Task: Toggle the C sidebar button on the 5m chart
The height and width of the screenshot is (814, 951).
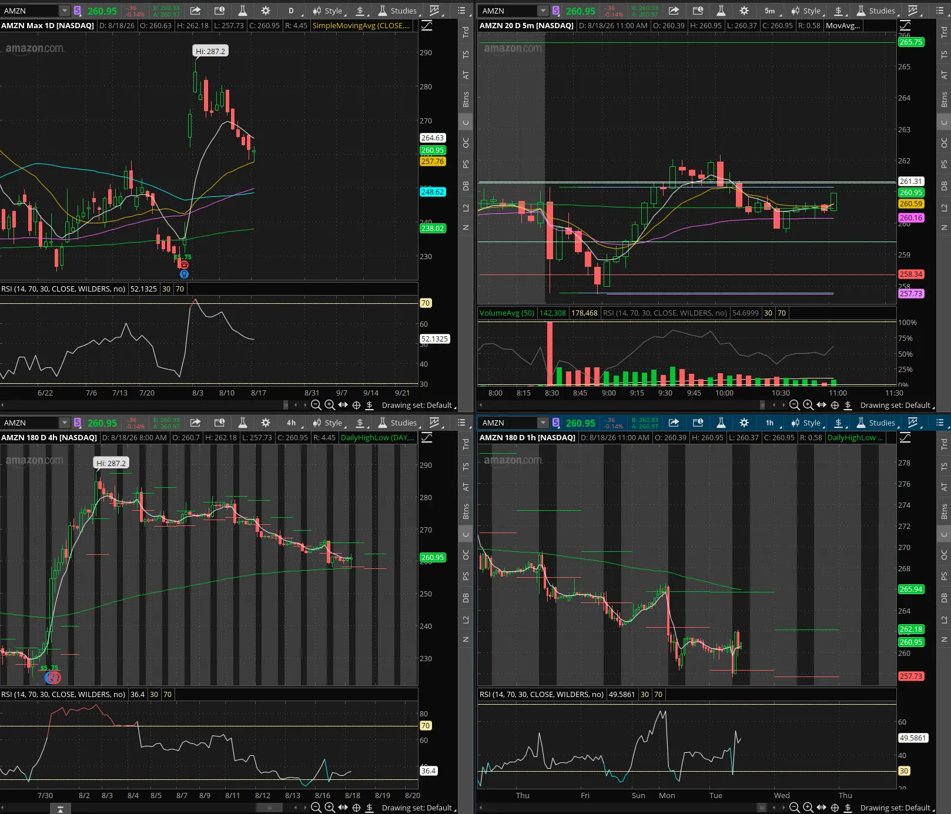Action: point(944,122)
